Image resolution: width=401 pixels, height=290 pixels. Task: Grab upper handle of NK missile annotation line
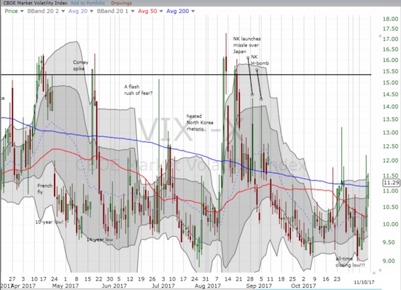pyautogui.click(x=248, y=58)
